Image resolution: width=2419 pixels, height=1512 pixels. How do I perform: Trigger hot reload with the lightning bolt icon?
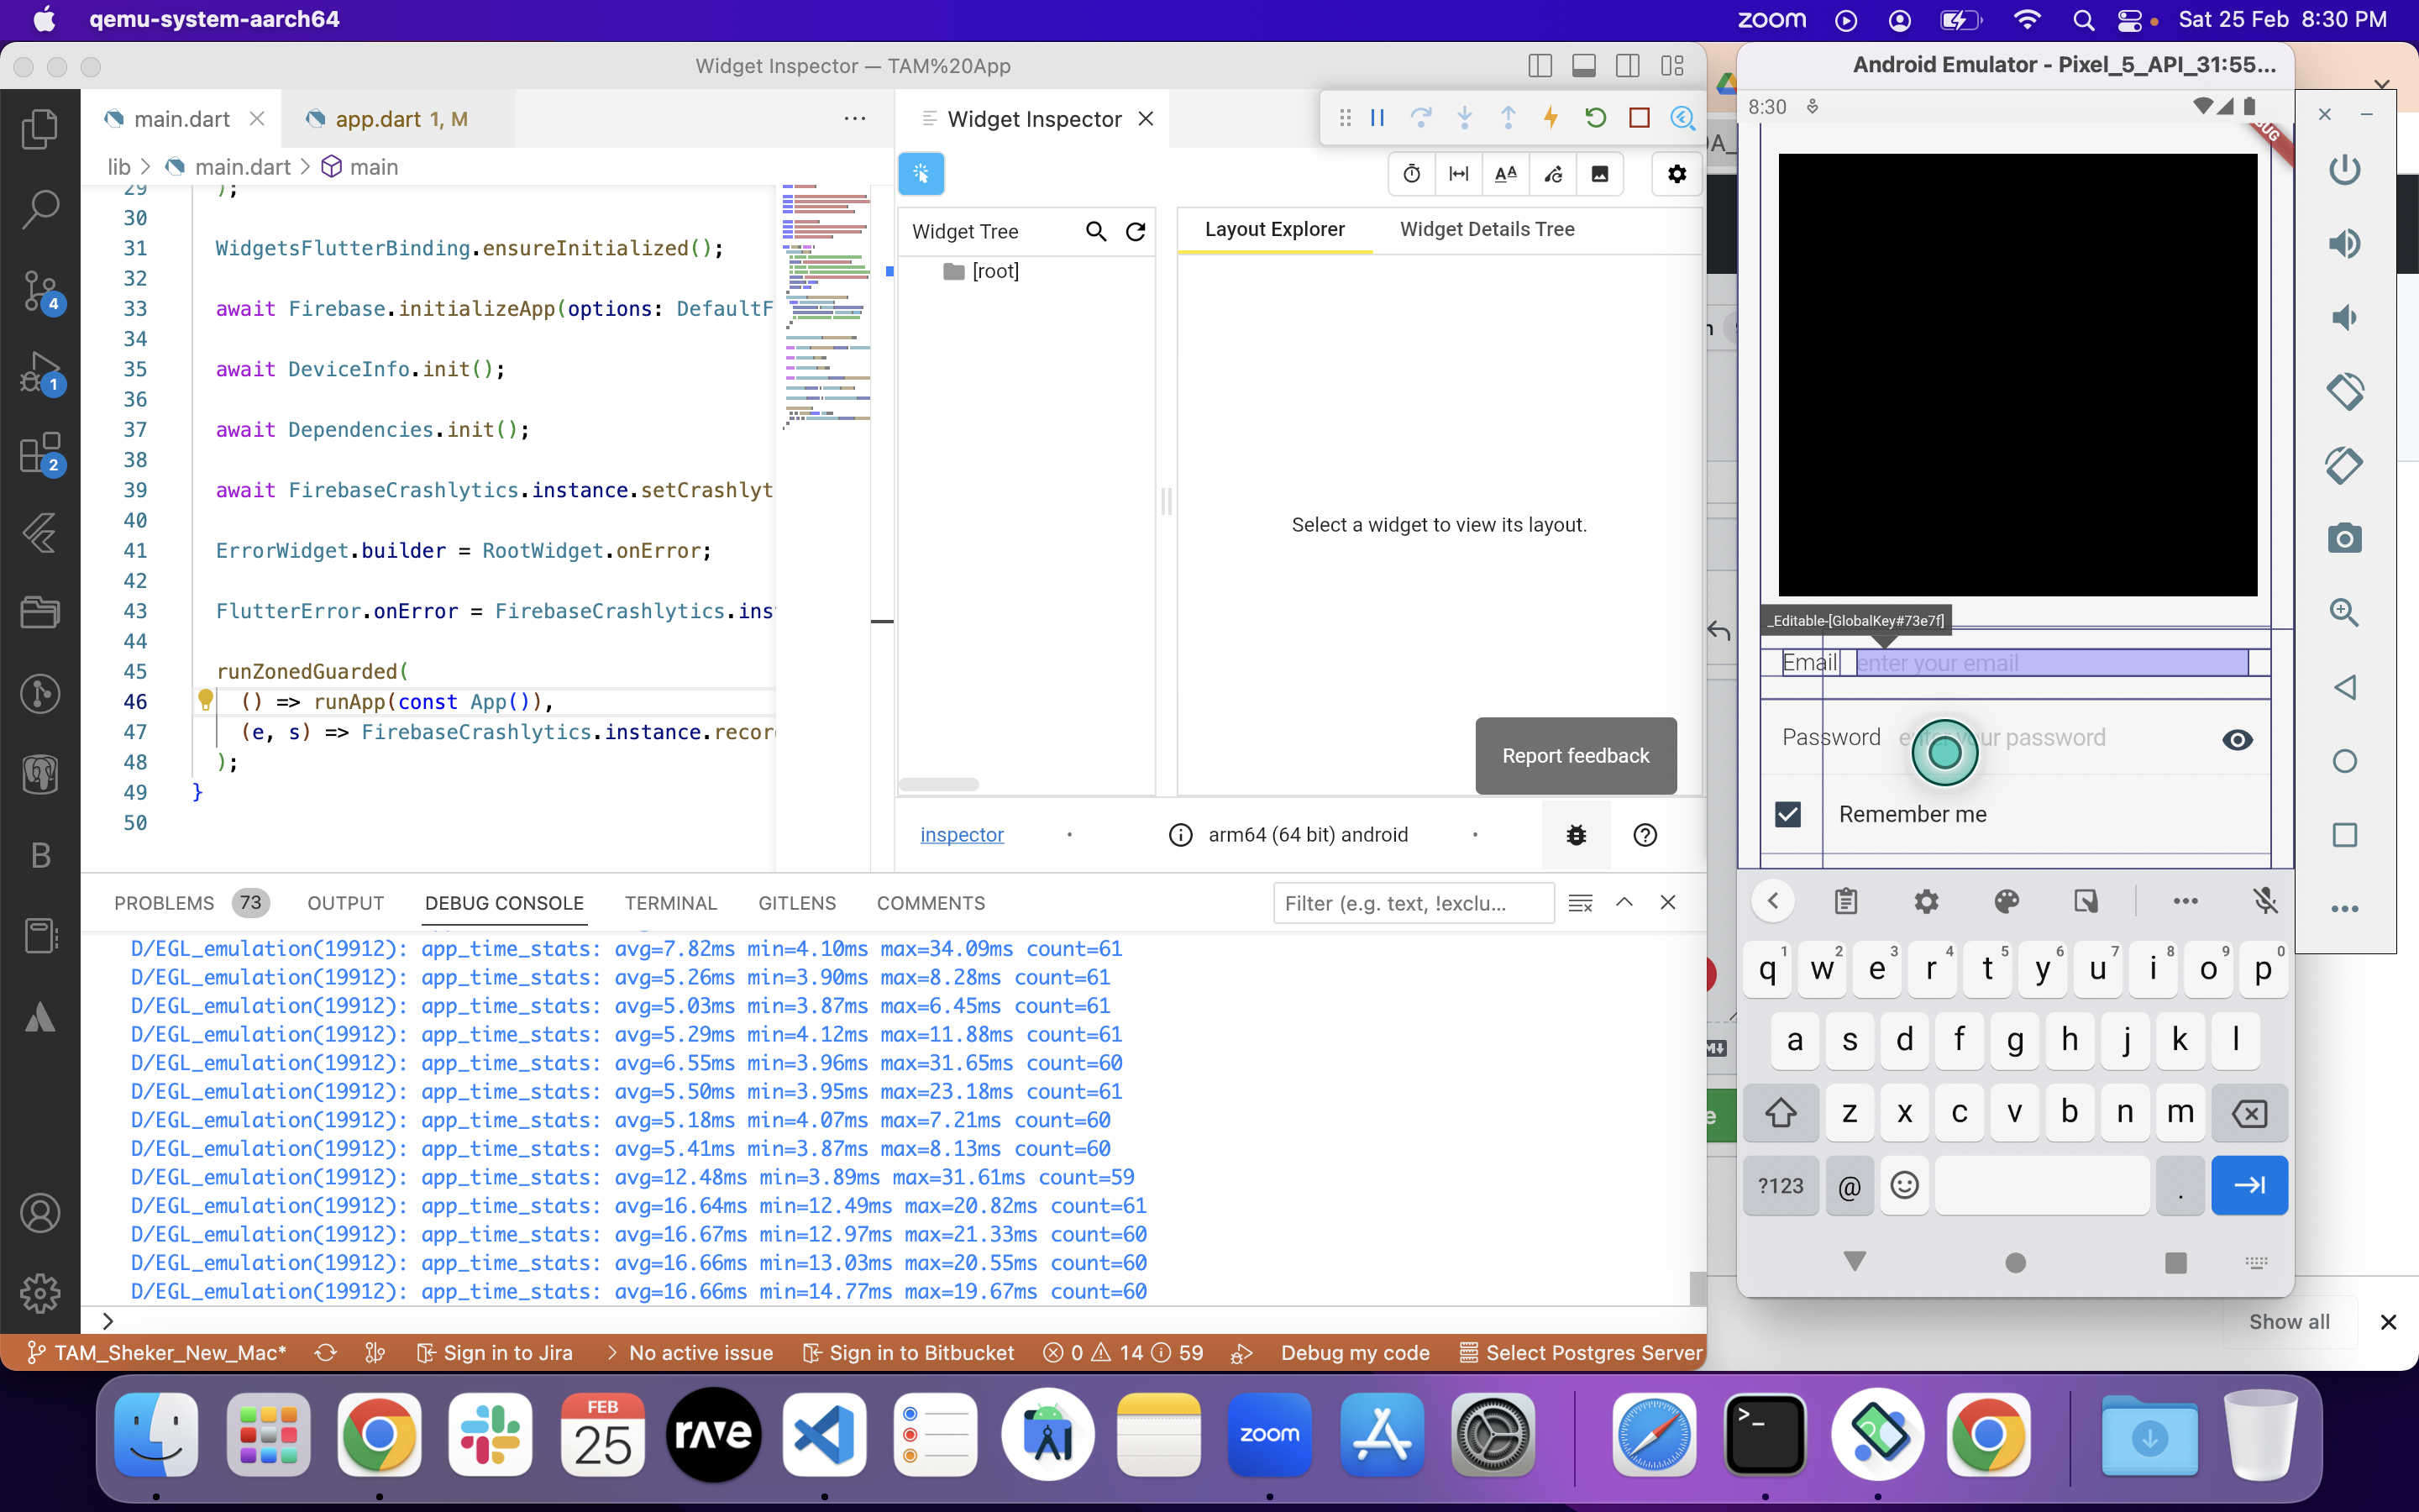point(1550,117)
